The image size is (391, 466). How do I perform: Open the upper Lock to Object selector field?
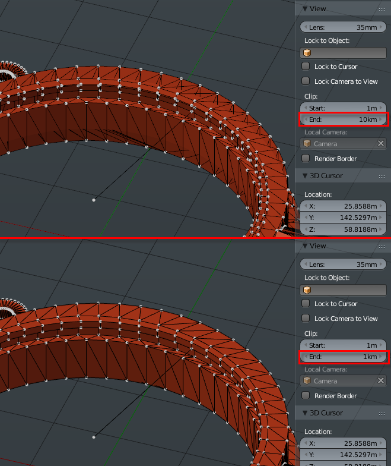tap(343, 53)
